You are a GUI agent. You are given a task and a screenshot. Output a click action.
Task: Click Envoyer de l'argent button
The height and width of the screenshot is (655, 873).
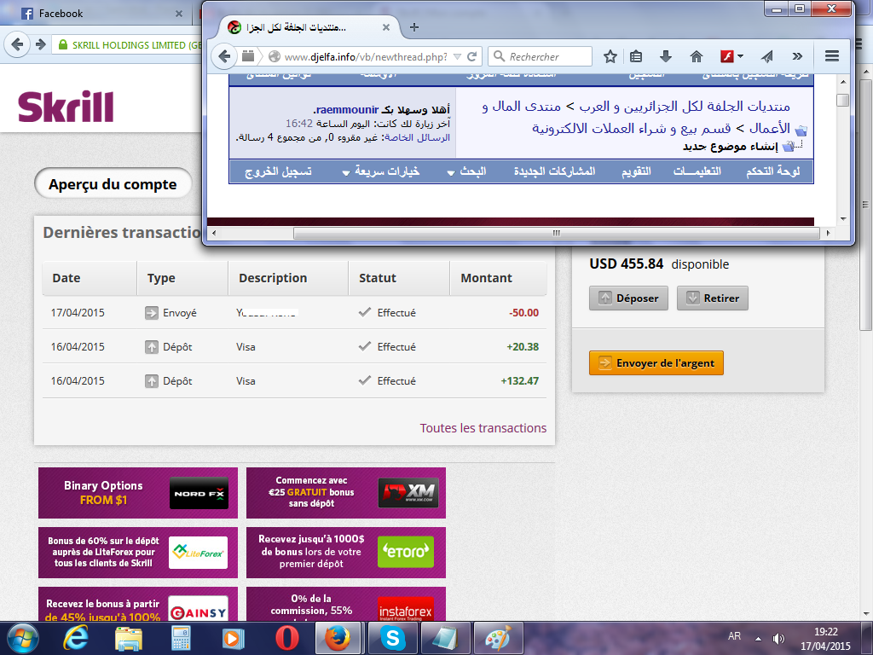tap(656, 363)
